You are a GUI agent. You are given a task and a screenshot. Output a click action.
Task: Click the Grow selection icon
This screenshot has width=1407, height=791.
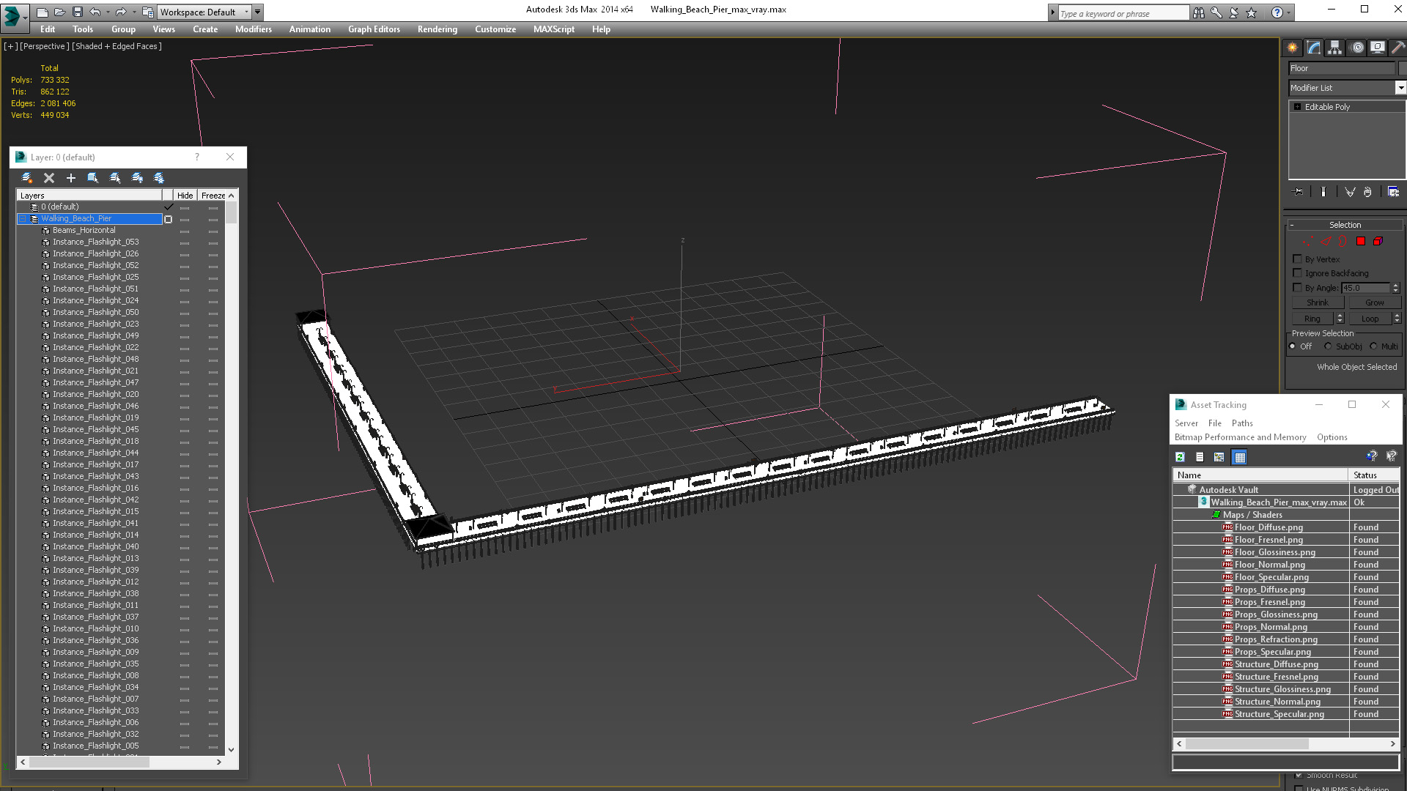[1373, 302]
